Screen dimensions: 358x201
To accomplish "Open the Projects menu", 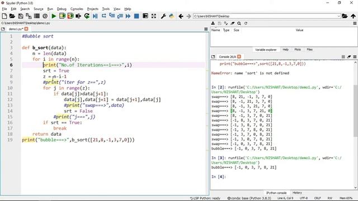I will point(92,9).
